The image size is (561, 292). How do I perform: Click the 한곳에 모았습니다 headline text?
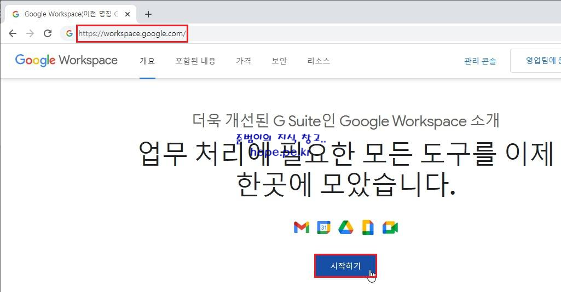[x=346, y=184]
